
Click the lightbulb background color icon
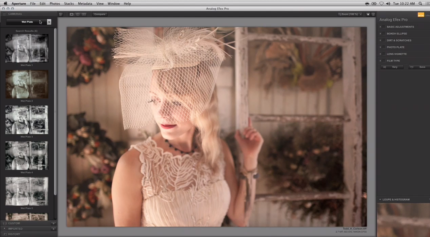(368, 14)
